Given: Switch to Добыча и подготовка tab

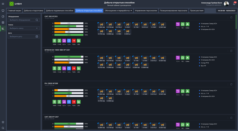Looking at the screenshot, I should pos(34,11).
